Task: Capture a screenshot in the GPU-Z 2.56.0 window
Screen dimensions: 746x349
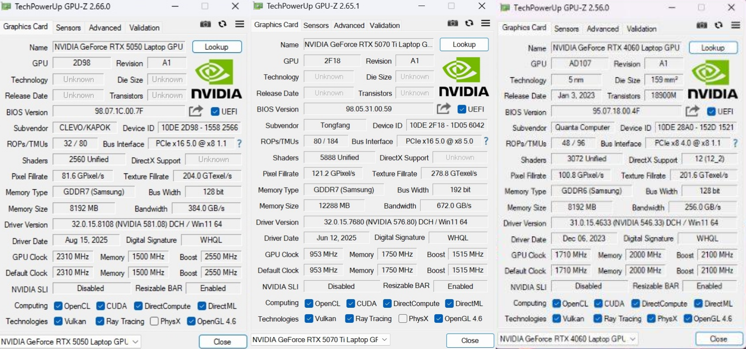Action: (702, 25)
